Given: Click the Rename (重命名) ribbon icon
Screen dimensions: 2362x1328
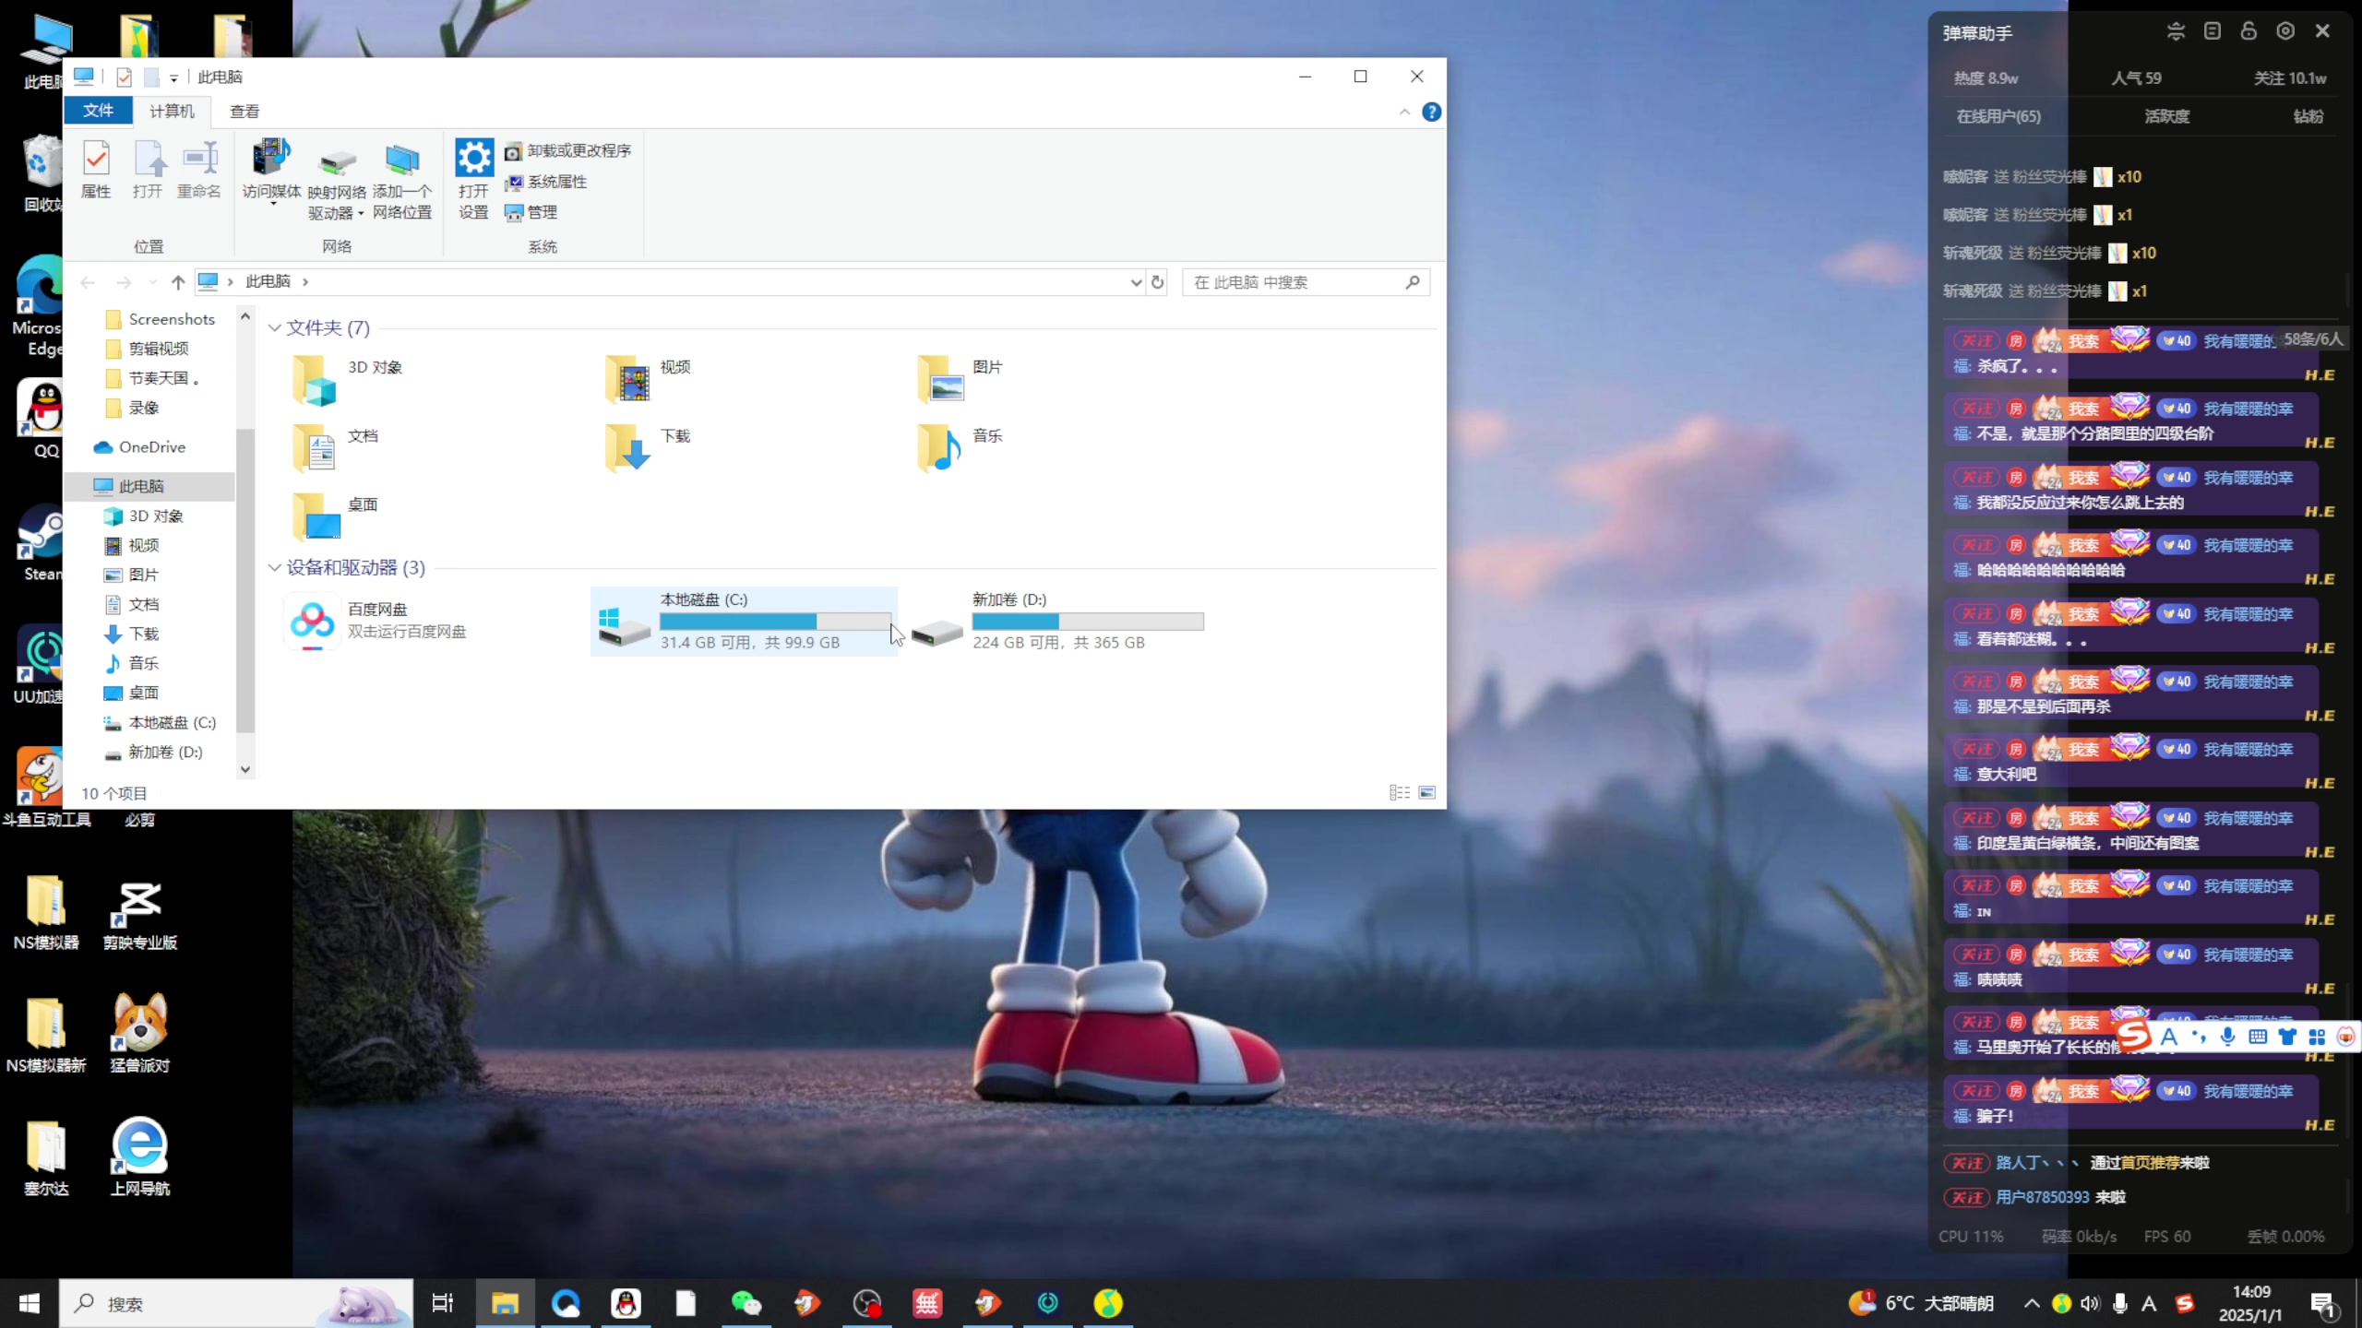Looking at the screenshot, I should [199, 170].
